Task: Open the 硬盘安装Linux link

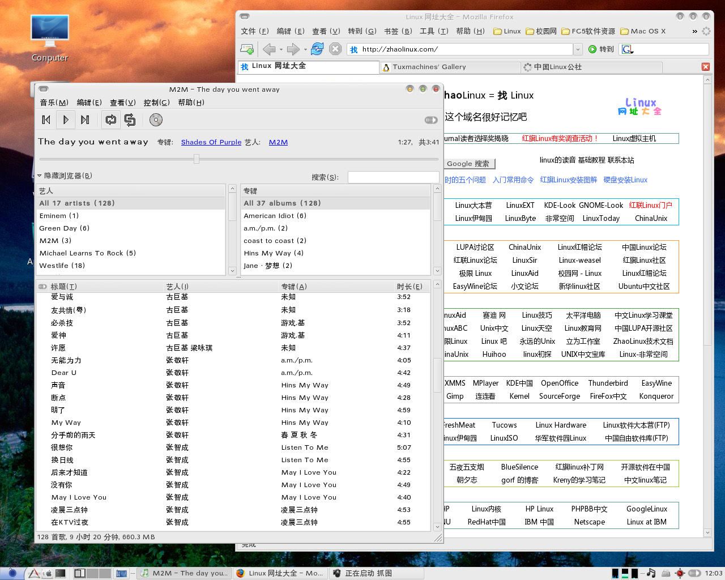Action: coord(625,180)
